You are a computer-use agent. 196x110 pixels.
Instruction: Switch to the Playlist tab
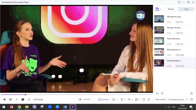[171, 9]
